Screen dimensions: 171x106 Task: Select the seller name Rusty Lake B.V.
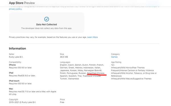pos(16,57)
